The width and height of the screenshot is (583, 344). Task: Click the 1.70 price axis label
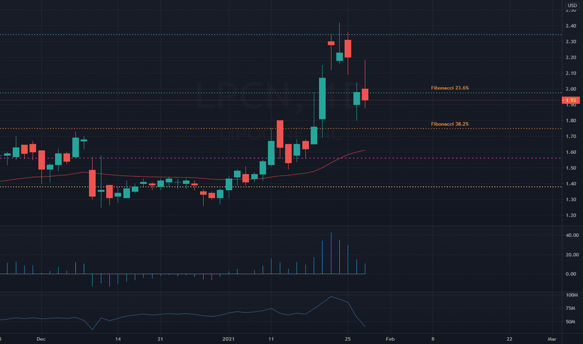tap(570, 136)
